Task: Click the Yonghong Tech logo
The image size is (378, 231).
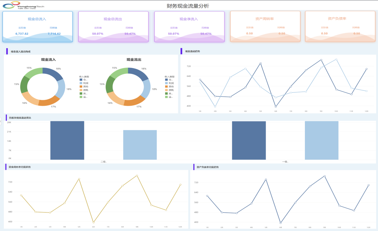Action: coord(23,5)
